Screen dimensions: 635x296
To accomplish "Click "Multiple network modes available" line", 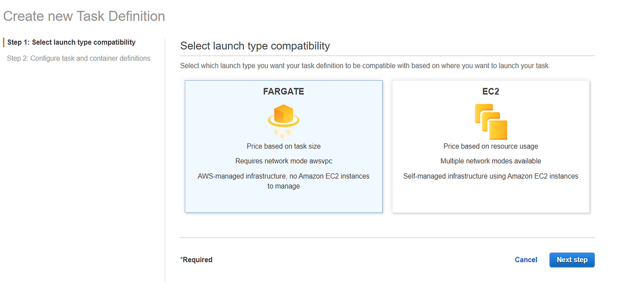I will tap(491, 161).
